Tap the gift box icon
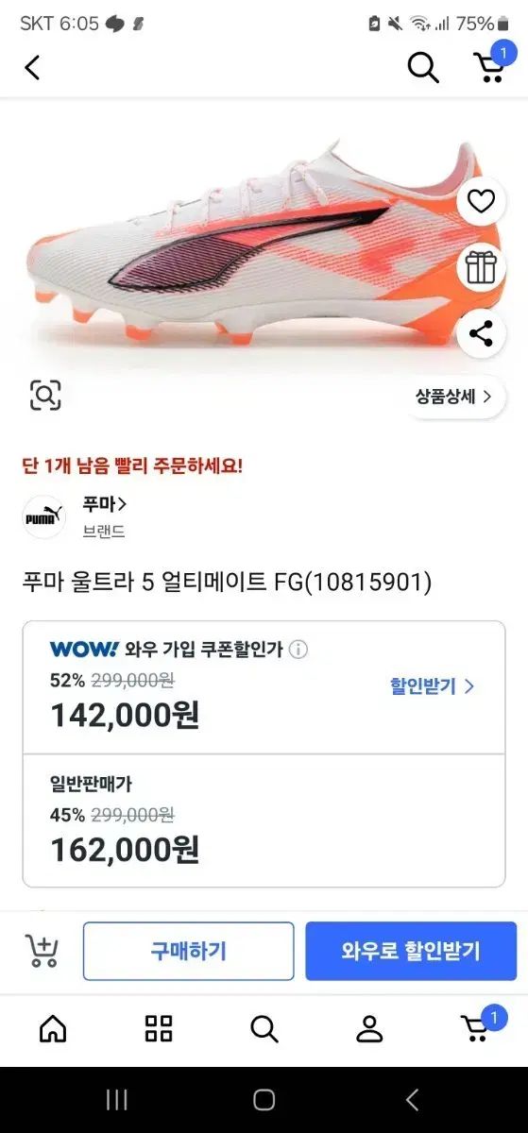528x1133 pixels. pos(482,267)
